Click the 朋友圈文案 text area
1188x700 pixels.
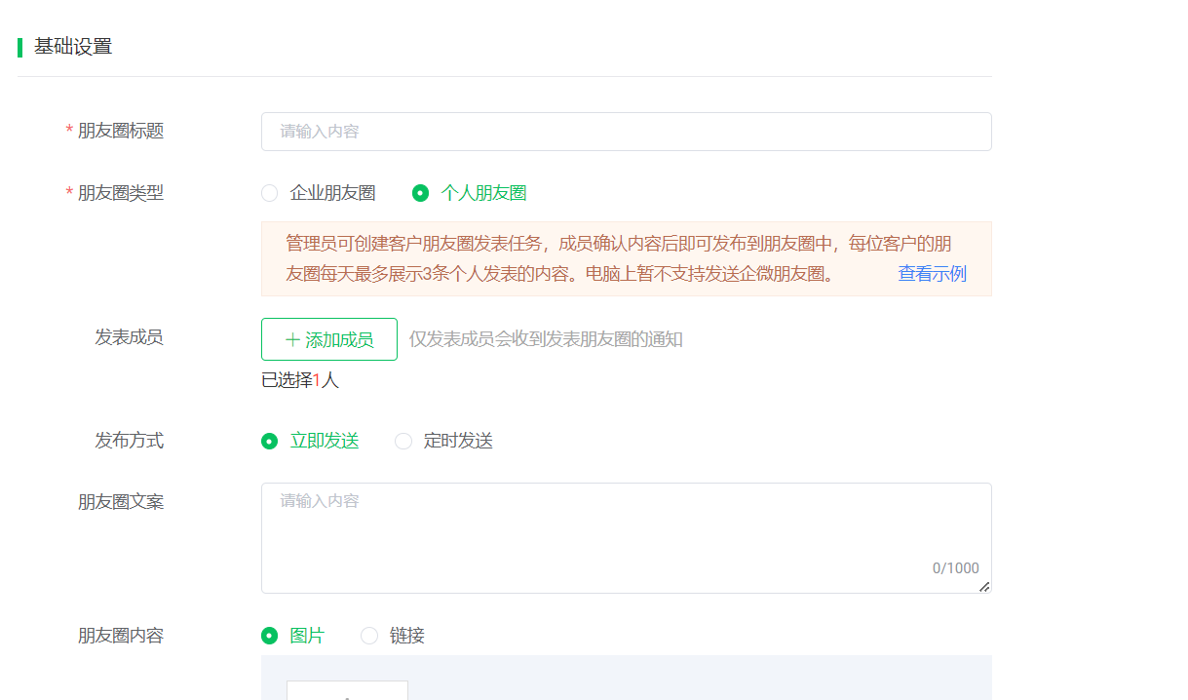click(x=626, y=538)
